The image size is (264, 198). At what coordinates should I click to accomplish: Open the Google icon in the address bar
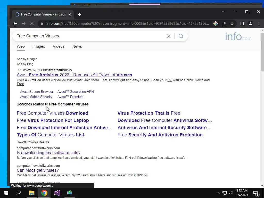coord(215,23)
